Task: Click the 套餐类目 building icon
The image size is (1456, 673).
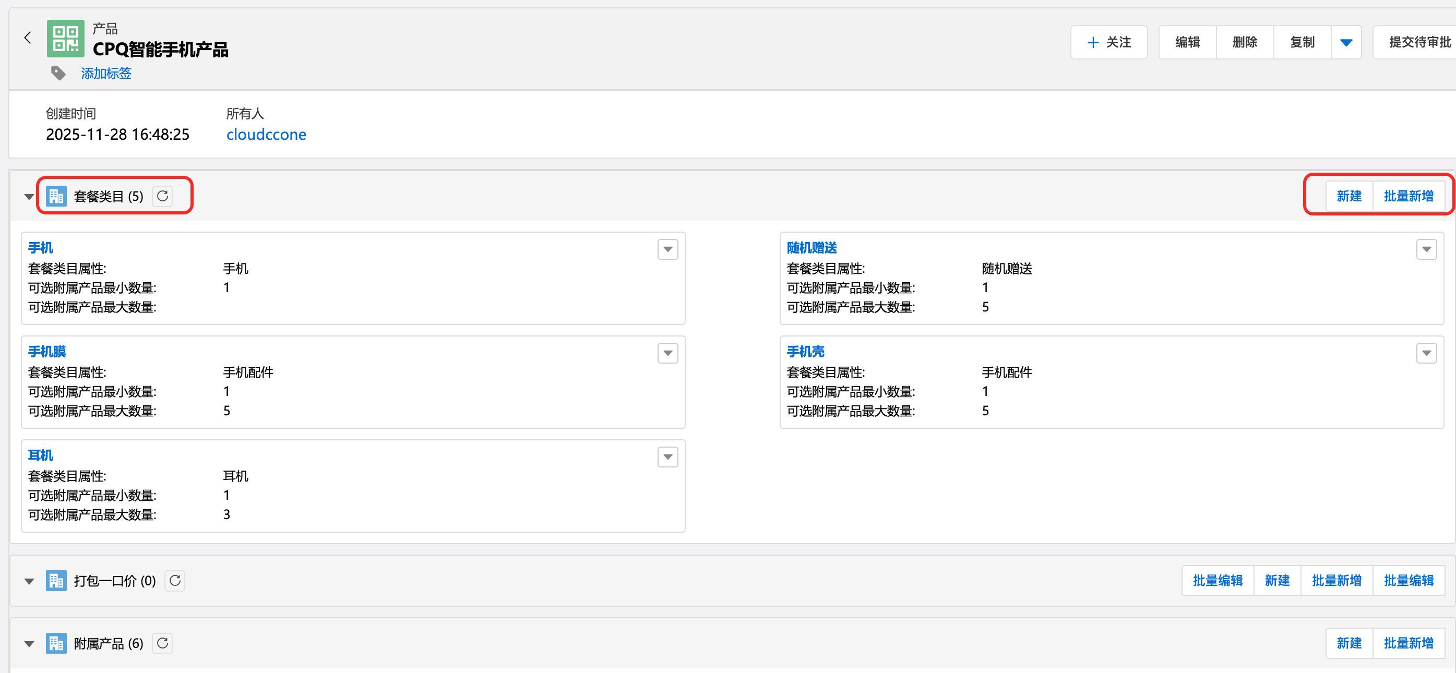Action: click(x=56, y=196)
